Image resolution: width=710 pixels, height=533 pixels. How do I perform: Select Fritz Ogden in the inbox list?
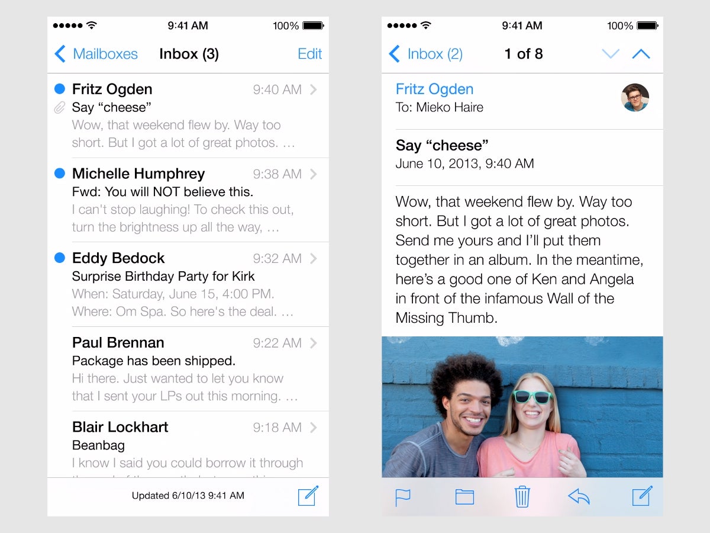(x=112, y=89)
